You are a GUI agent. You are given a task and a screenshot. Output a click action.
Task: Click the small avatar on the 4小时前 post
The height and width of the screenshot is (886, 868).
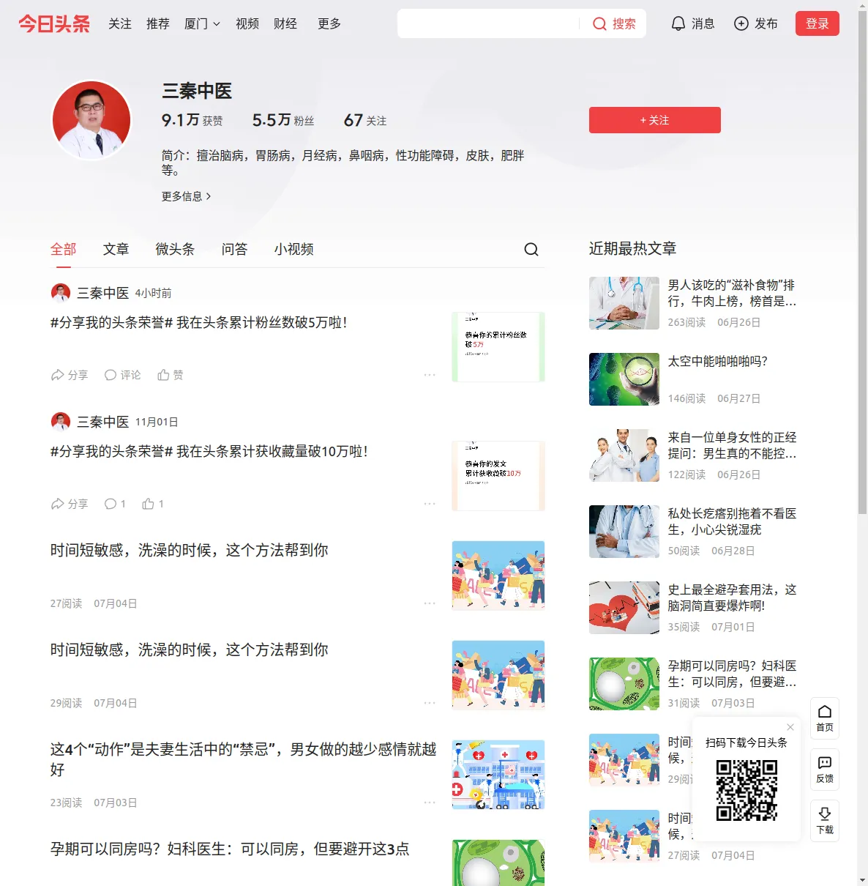(61, 293)
